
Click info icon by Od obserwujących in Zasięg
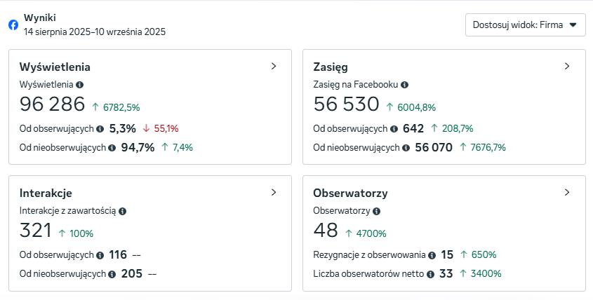(394, 129)
